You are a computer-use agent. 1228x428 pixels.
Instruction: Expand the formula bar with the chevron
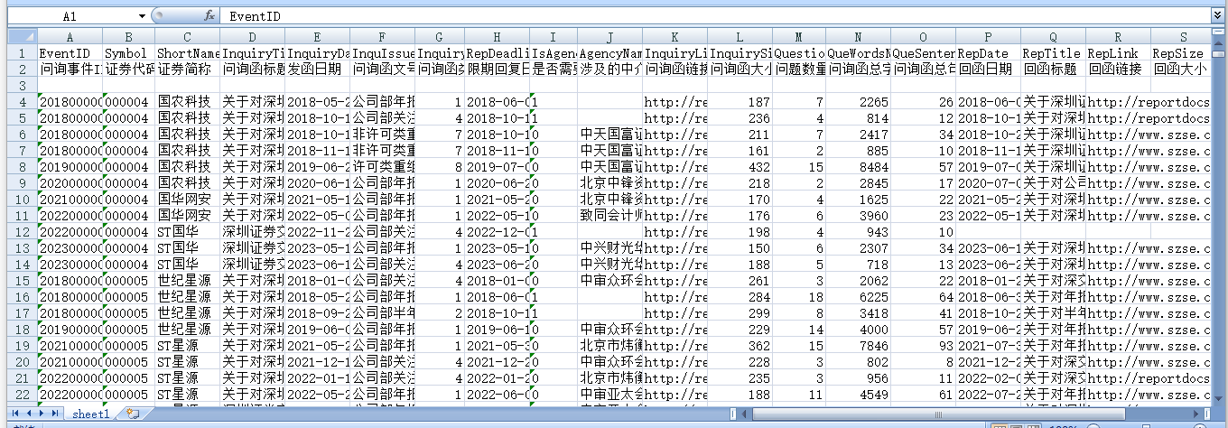click(x=1218, y=16)
